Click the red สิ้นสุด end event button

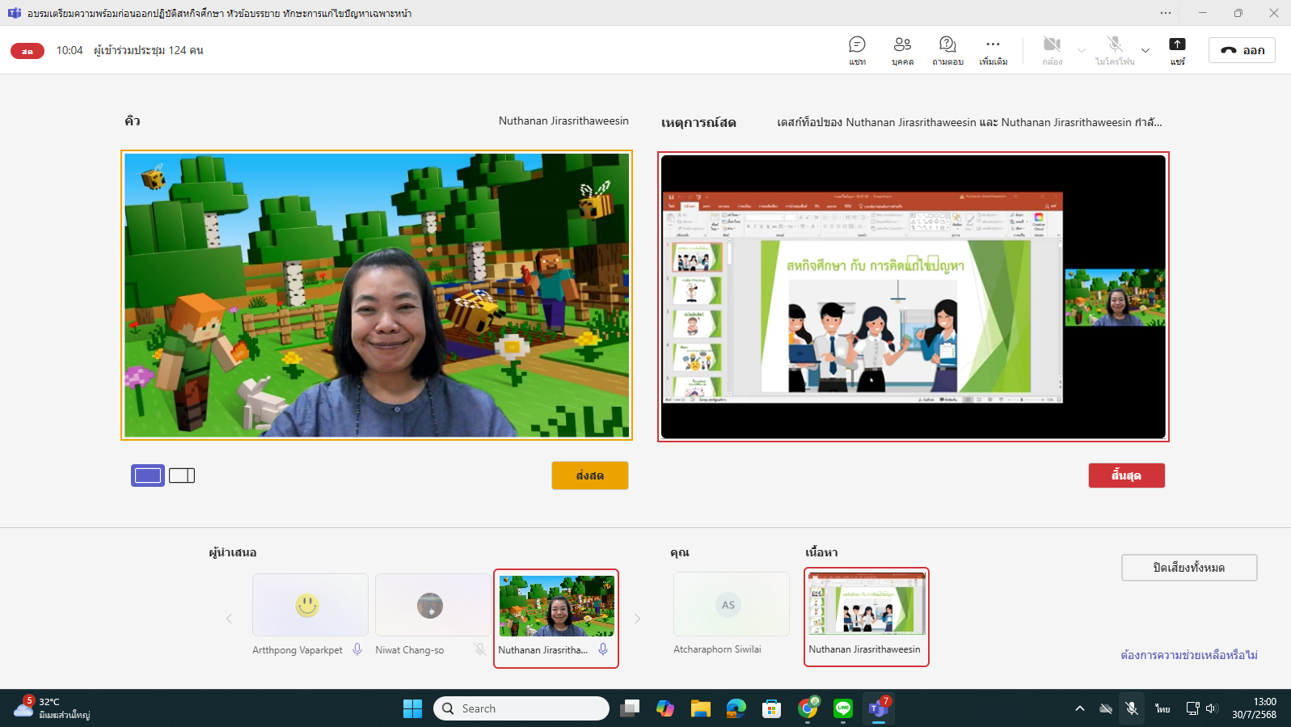point(1126,476)
